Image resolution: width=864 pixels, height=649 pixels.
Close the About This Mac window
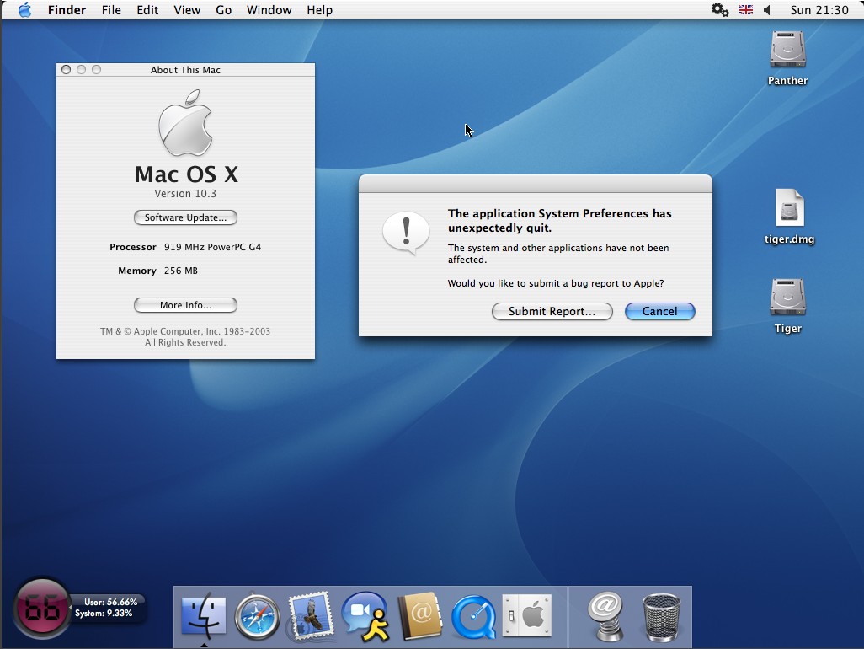point(67,69)
